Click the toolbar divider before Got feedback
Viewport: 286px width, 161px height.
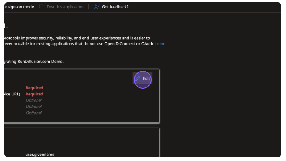click(x=89, y=7)
